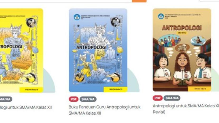Click the Kemendikbud logo on the tan cover
The width and height of the screenshot is (219, 123).
click(161, 16)
